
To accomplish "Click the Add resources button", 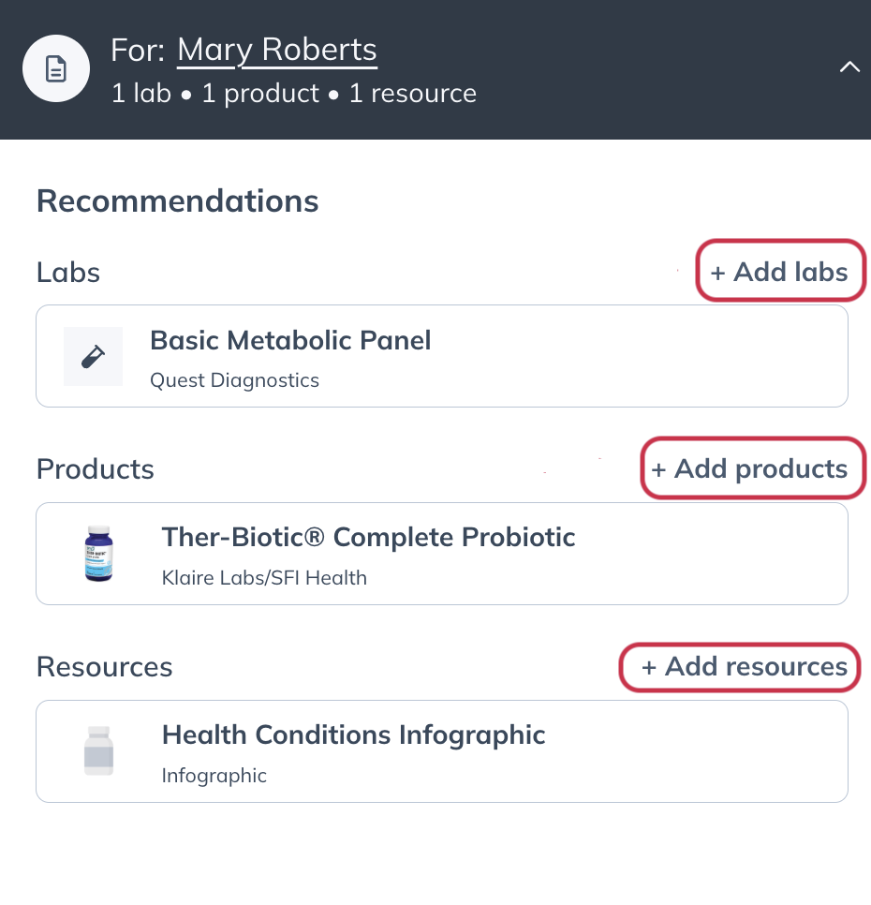I will [x=739, y=666].
